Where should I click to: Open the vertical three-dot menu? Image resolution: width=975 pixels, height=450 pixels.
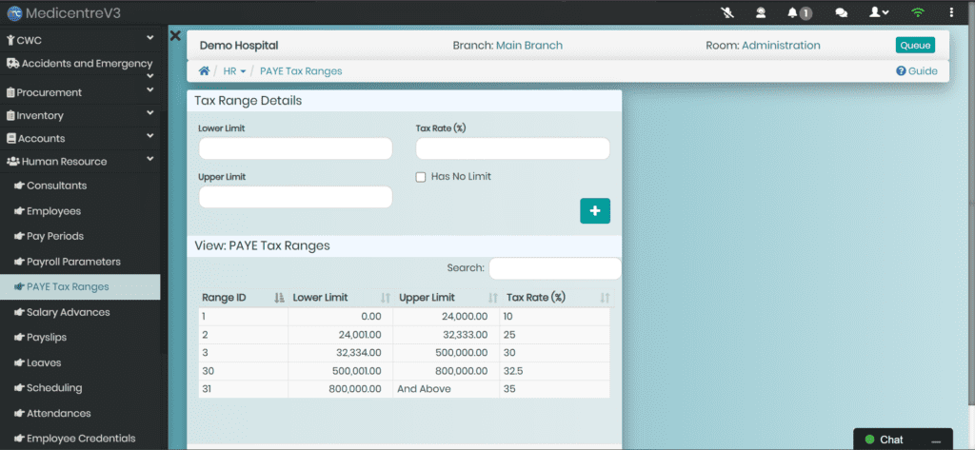951,12
